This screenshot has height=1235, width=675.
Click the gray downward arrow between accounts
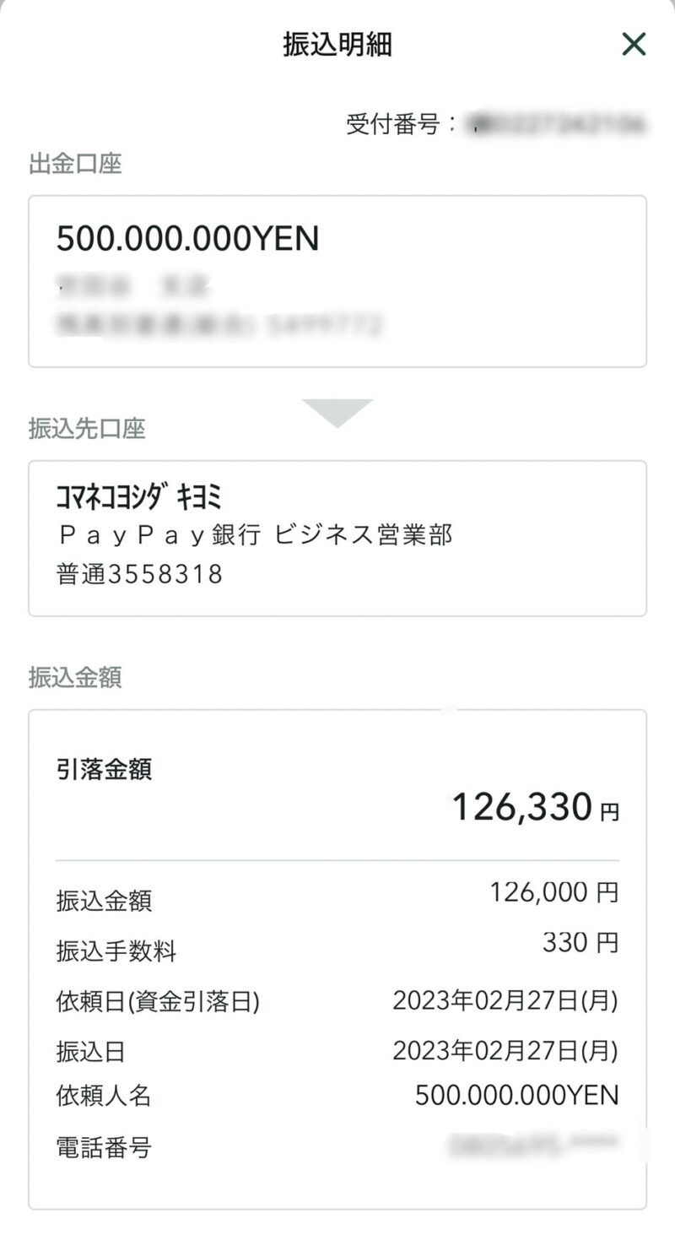click(337, 413)
